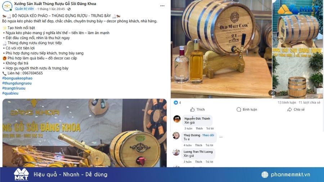Click the globe public-audience icon
Screen dimensions: 324x182
pyautogui.click(x=69, y=9)
